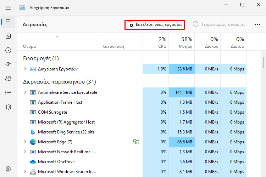The height and width of the screenshot is (177, 266).
Task: Click the Microsoft Aggregator Host icon
Action: pyautogui.click(x=33, y=122)
